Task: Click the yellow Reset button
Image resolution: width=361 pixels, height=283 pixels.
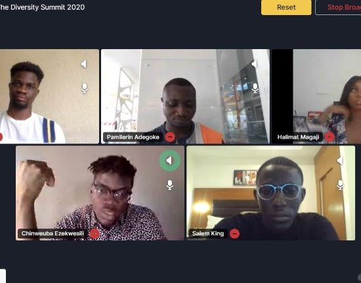Action: coord(286,7)
